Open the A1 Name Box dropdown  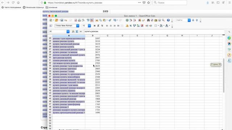coord(68,31)
